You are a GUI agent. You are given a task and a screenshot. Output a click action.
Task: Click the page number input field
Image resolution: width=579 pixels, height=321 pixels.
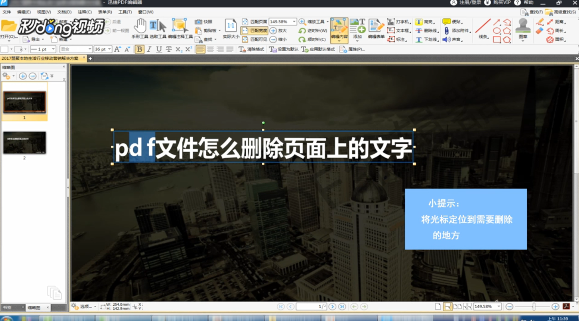pyautogui.click(x=312, y=306)
